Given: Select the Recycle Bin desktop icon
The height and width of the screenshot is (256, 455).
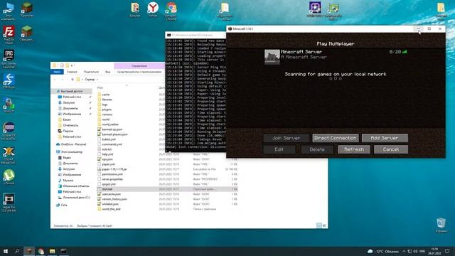Looking at the screenshot, I should [441, 225].
